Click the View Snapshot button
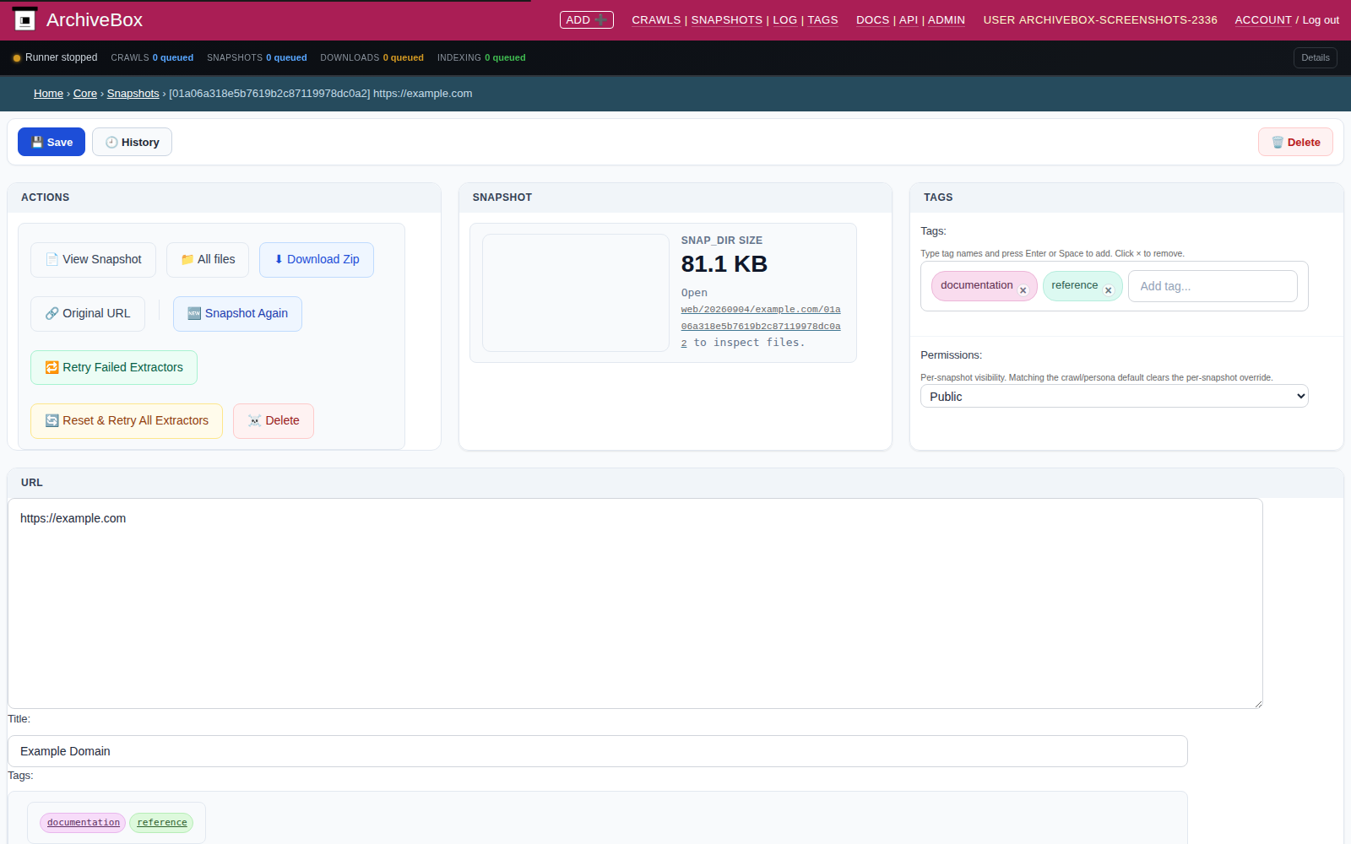This screenshot has width=1351, height=844. pyautogui.click(x=94, y=260)
